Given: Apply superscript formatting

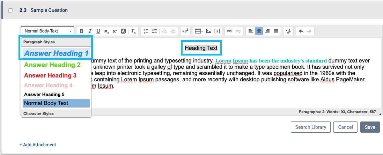Looking at the screenshot, I should 115,31.
